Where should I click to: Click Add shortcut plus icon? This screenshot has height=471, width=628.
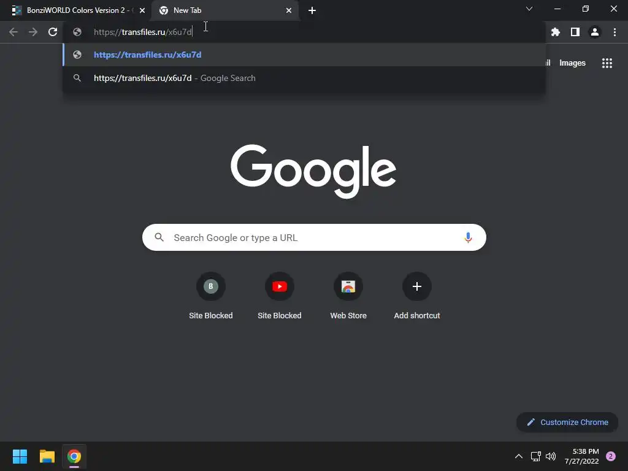tap(417, 286)
